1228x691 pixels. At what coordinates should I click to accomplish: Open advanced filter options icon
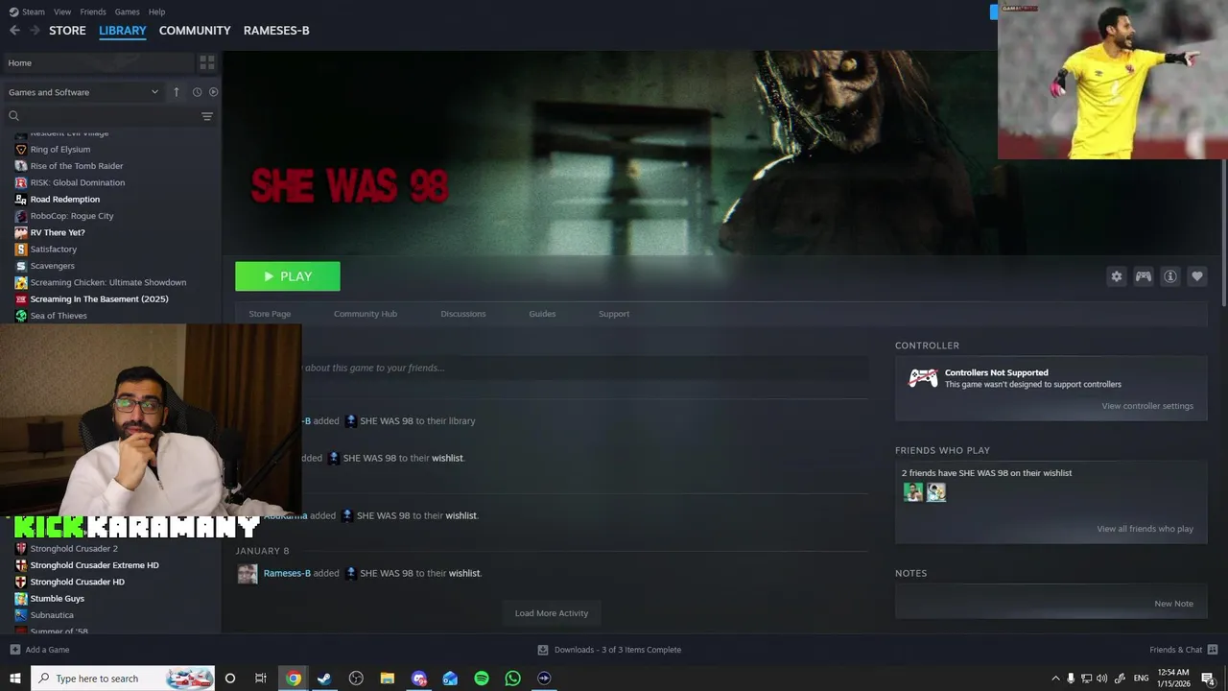tap(207, 116)
